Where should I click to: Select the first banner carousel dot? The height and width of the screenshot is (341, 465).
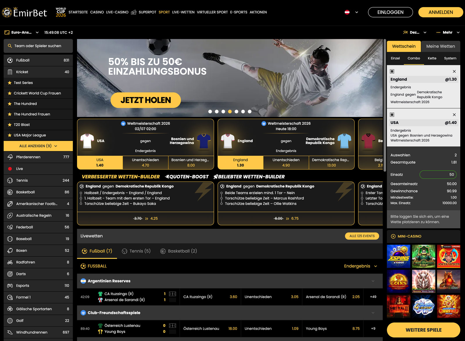(x=210, y=111)
